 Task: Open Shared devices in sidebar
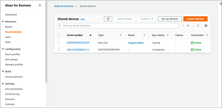click(x=13, y=32)
